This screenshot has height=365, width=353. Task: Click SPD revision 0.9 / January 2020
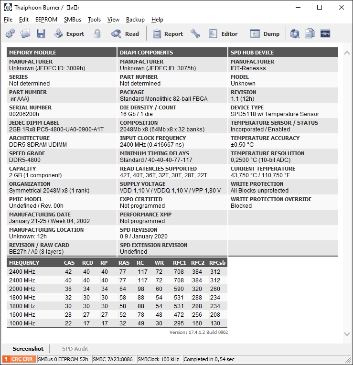pos(144,236)
